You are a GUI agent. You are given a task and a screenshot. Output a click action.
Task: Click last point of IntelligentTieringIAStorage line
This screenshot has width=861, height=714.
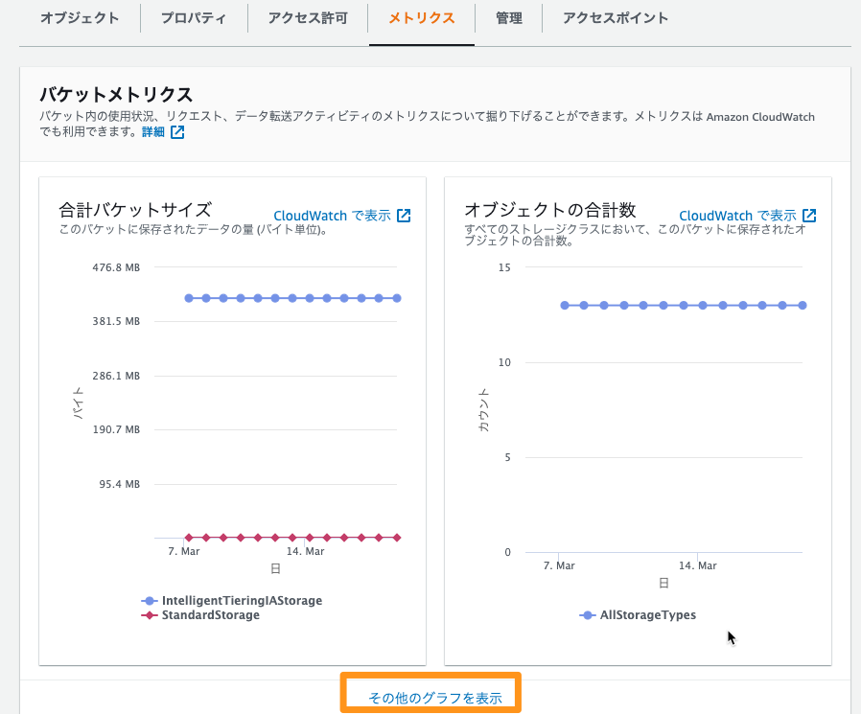point(397,298)
